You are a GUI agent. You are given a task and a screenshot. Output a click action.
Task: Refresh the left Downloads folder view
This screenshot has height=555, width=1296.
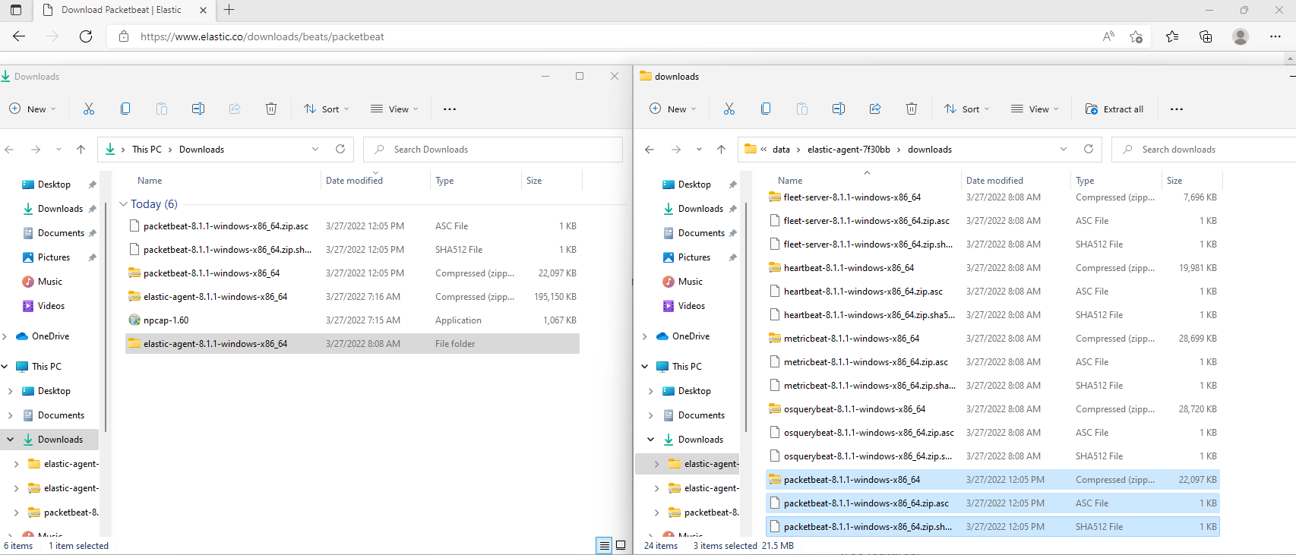(x=340, y=150)
